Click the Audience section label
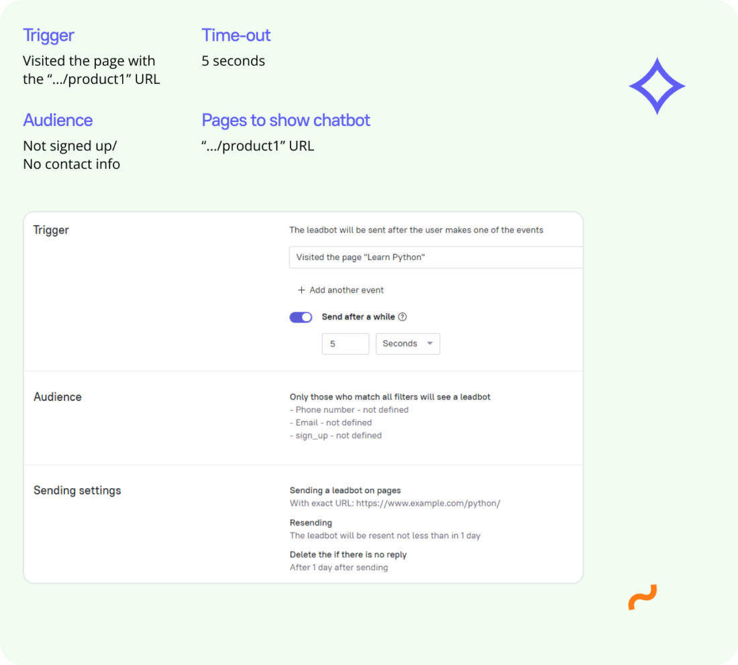Viewport: 738px width, 665px height. [58, 396]
